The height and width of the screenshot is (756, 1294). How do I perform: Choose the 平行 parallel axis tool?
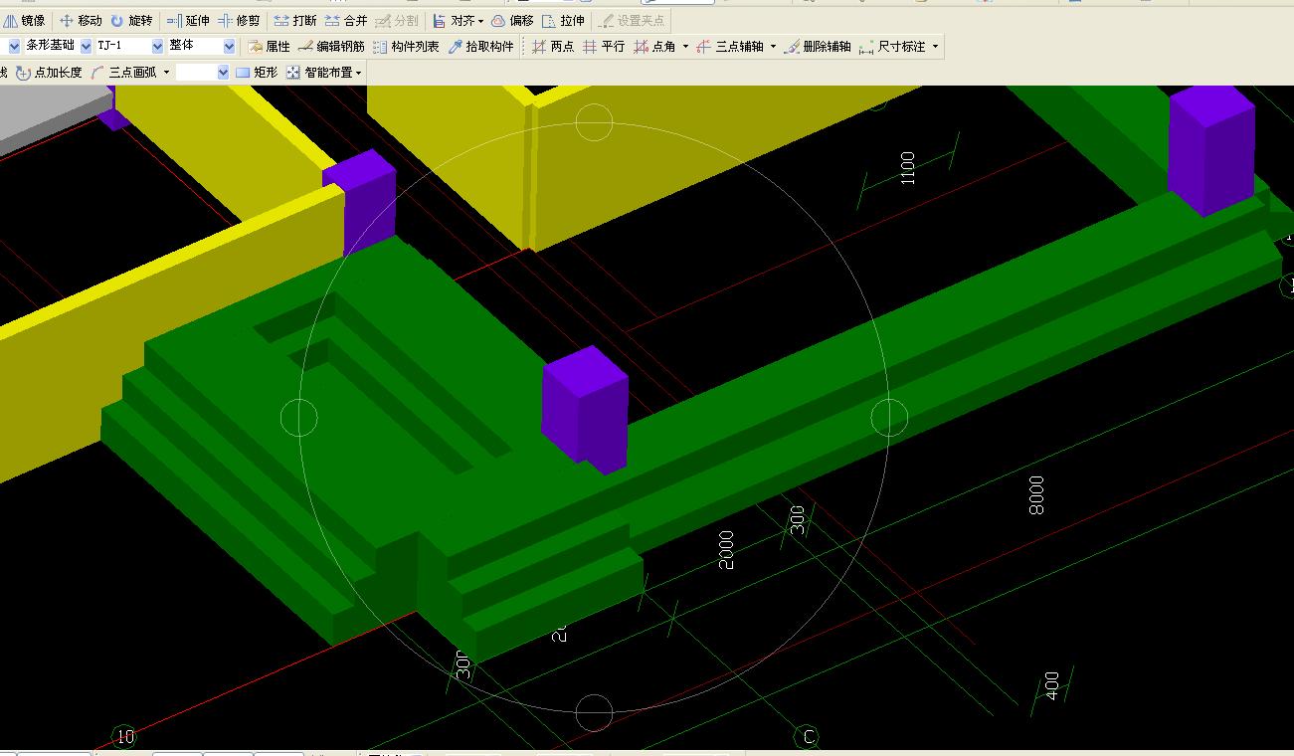click(604, 46)
